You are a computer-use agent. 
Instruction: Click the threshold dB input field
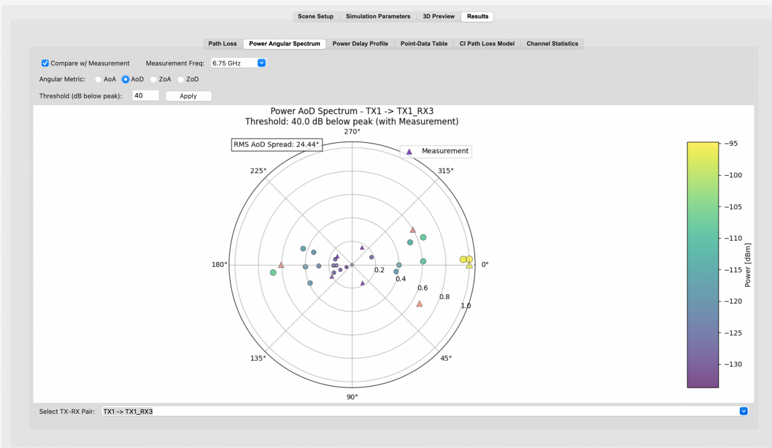[x=145, y=96]
